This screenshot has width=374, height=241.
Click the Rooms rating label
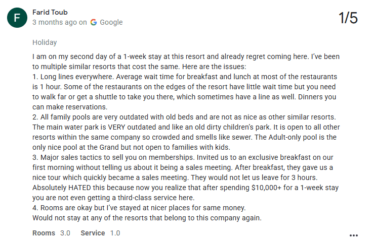coord(44,233)
